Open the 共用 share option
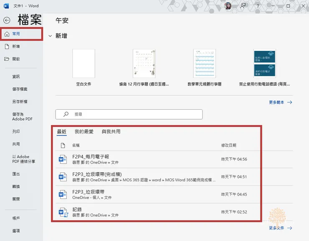The image size is (309, 241). pos(16,144)
